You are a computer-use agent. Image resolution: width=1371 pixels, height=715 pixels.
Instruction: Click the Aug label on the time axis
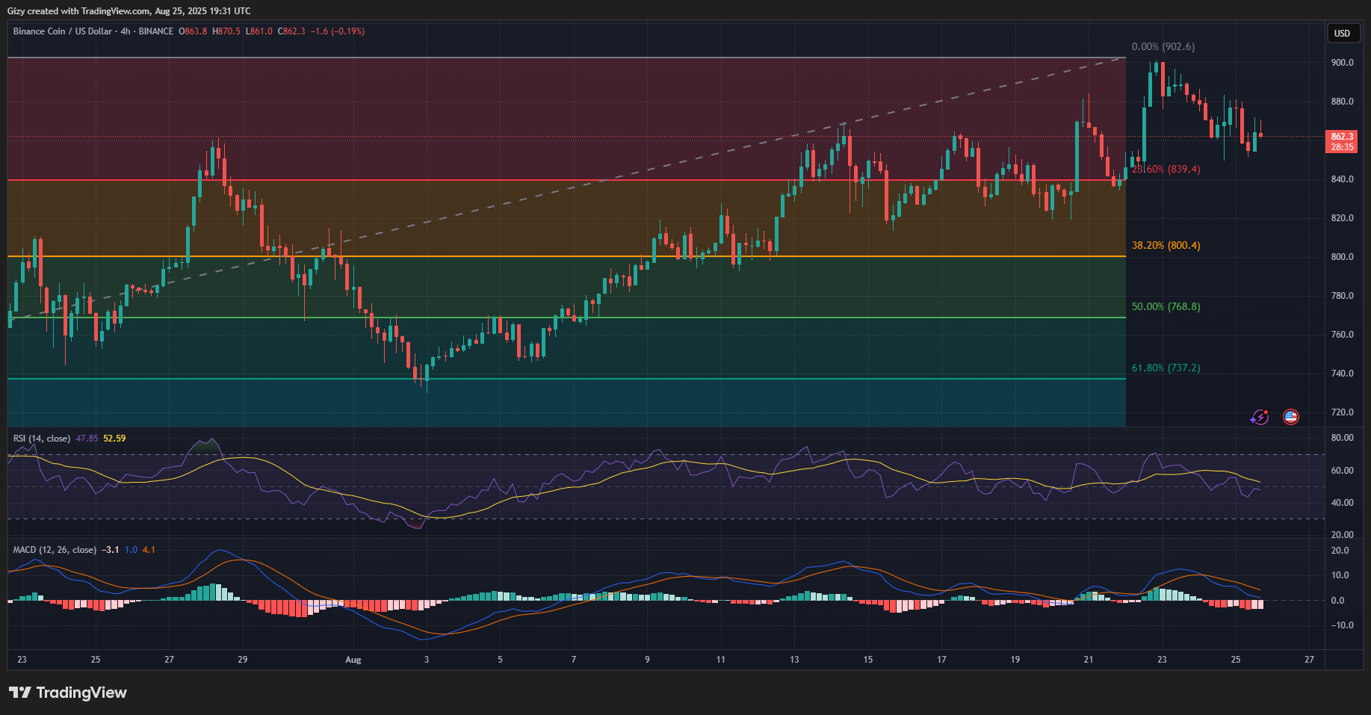pyautogui.click(x=353, y=660)
